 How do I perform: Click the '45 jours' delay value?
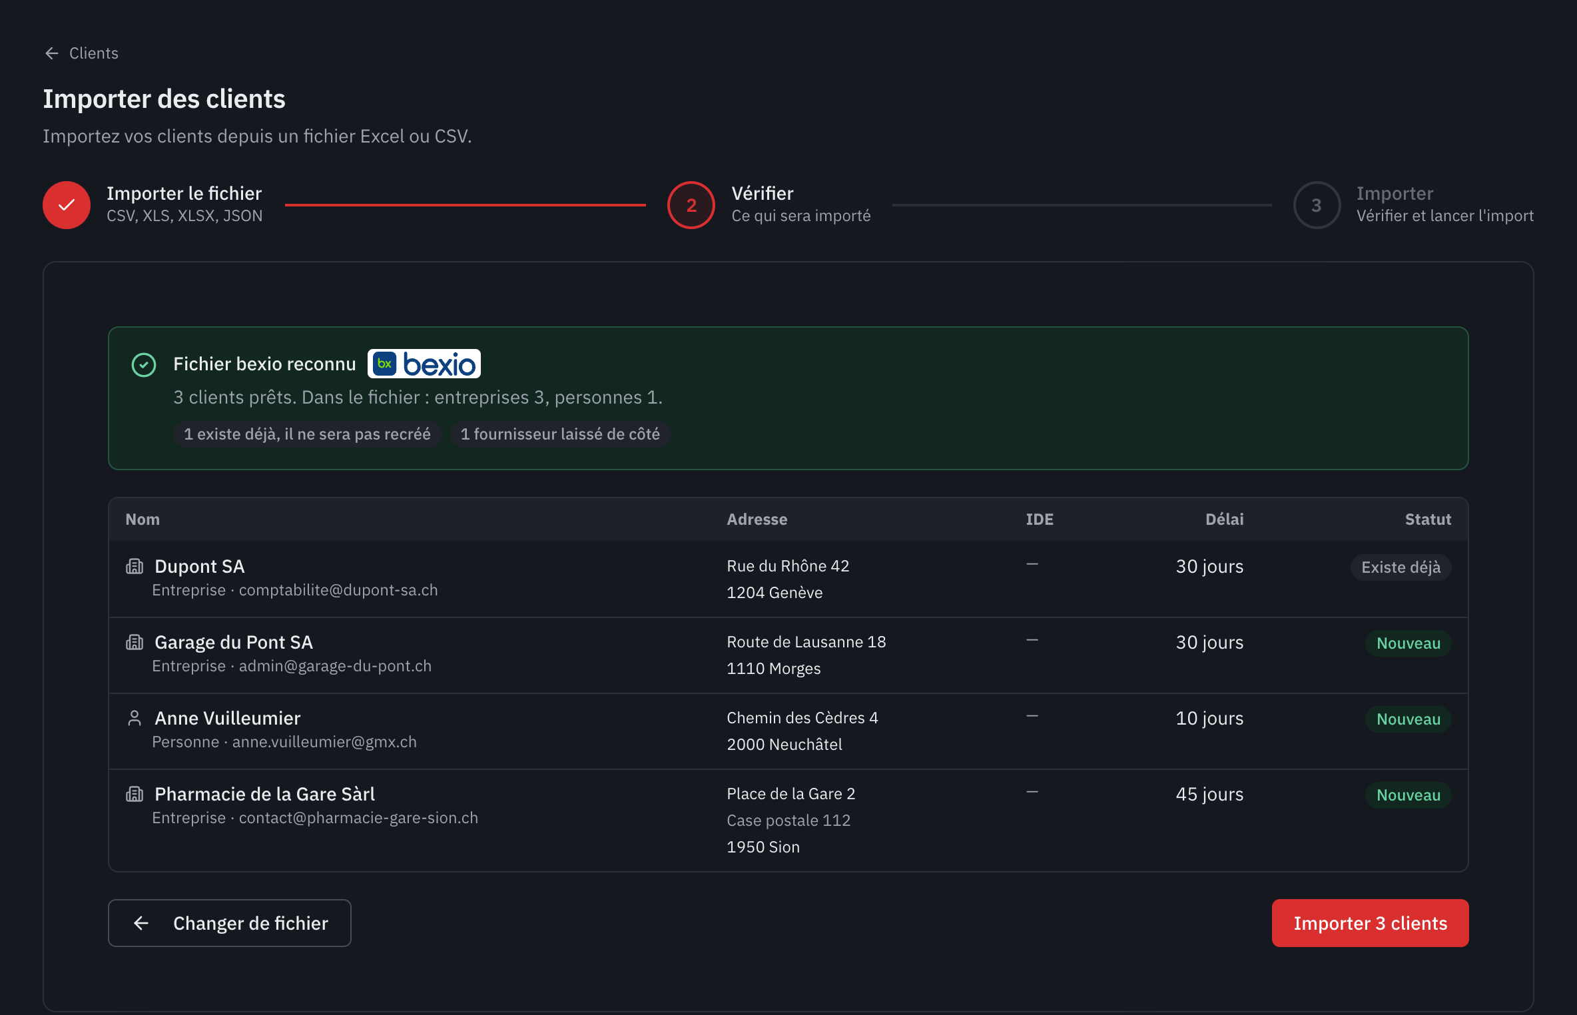pos(1209,794)
